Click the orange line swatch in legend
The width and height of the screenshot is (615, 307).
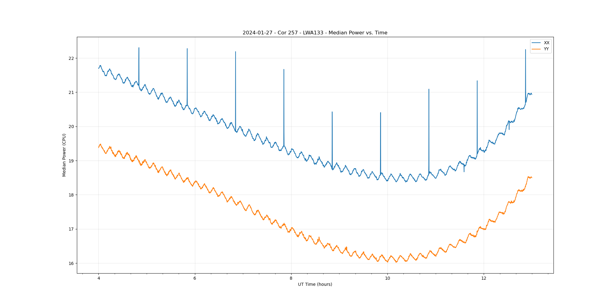point(536,49)
